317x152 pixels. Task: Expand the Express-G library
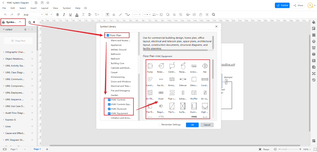(3, 119)
